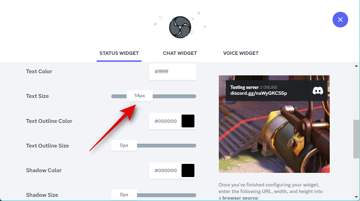Open the Text Outline Color black swatch
360x201 pixels.
tap(188, 121)
